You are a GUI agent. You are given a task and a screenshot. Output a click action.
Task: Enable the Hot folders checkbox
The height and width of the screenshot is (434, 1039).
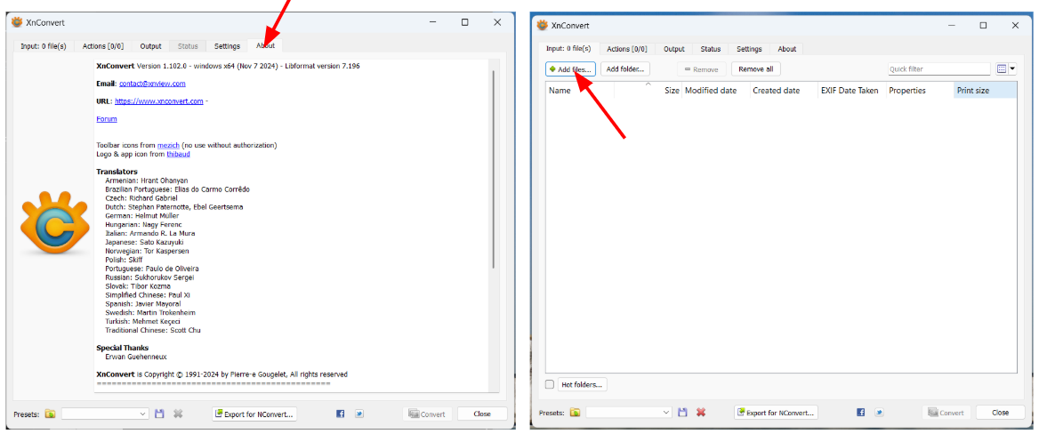coord(550,384)
